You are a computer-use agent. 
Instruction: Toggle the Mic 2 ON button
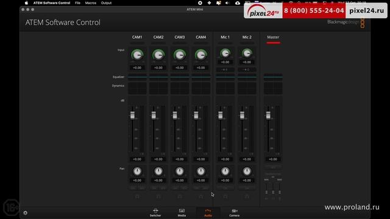coord(247,188)
